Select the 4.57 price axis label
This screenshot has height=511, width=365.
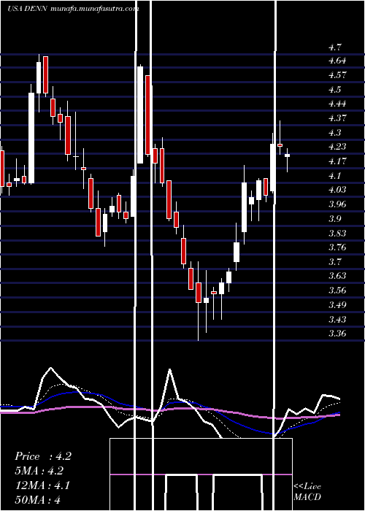click(337, 75)
